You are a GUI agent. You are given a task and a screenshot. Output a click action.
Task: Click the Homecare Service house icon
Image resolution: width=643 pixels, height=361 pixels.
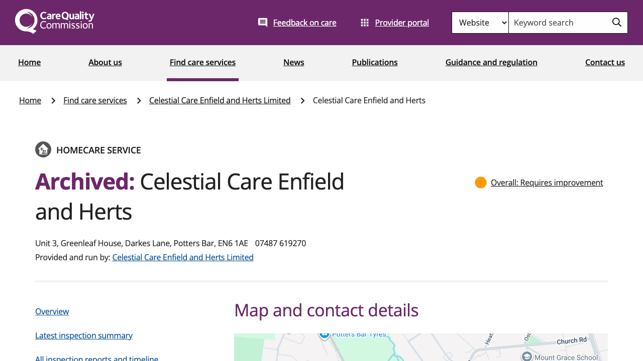coord(43,149)
